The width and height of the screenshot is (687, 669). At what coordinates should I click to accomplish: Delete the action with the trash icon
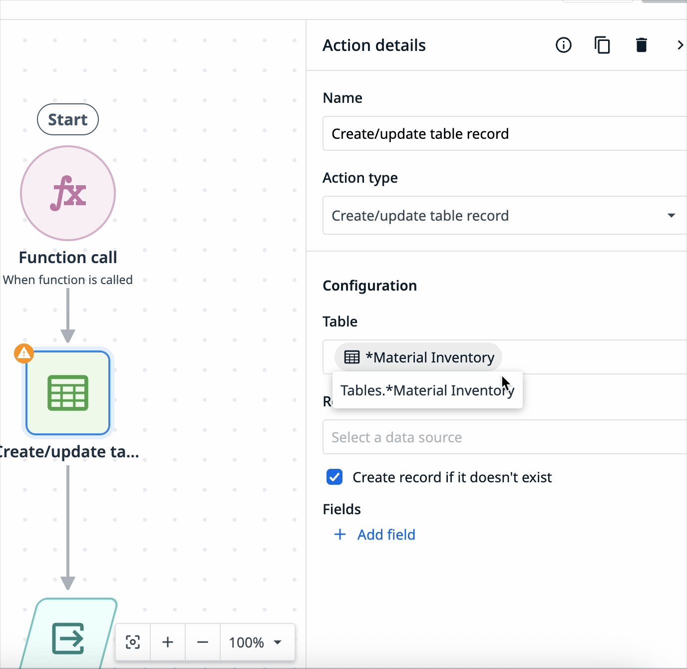coord(641,45)
